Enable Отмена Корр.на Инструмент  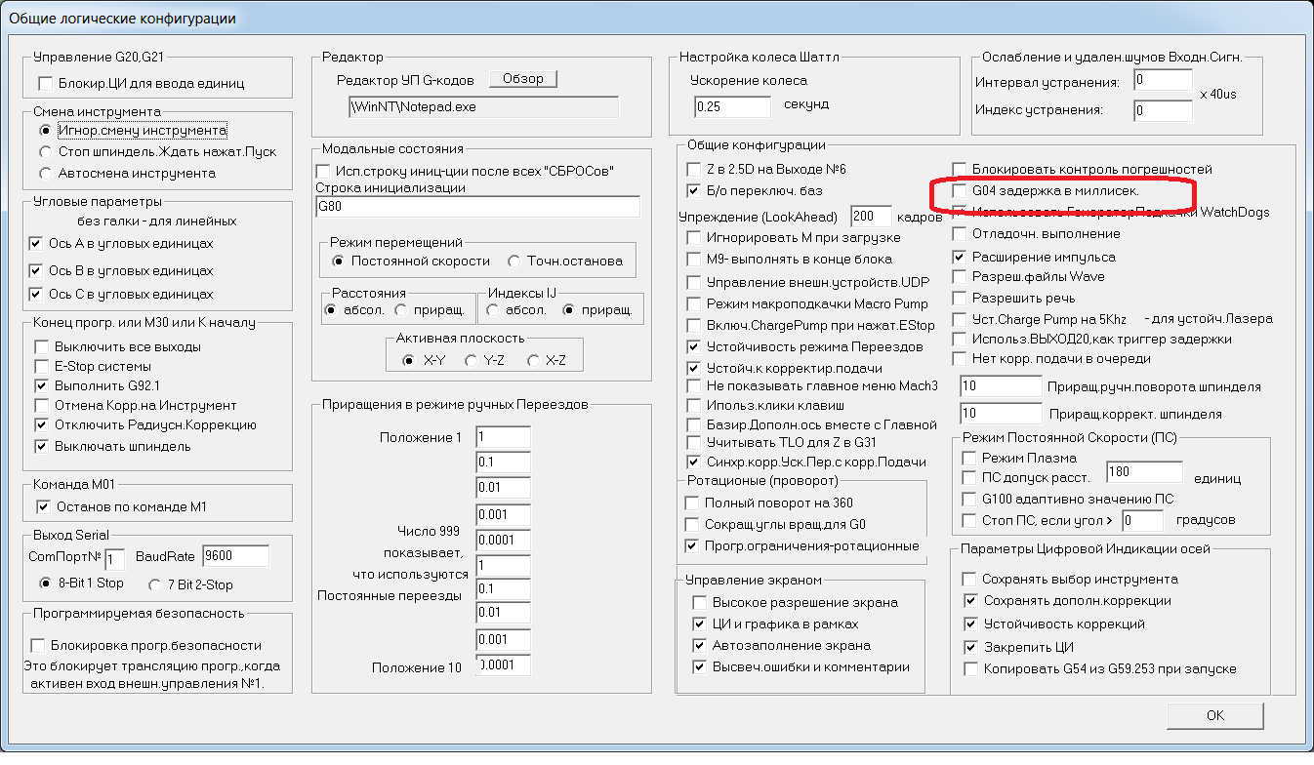pos(41,405)
